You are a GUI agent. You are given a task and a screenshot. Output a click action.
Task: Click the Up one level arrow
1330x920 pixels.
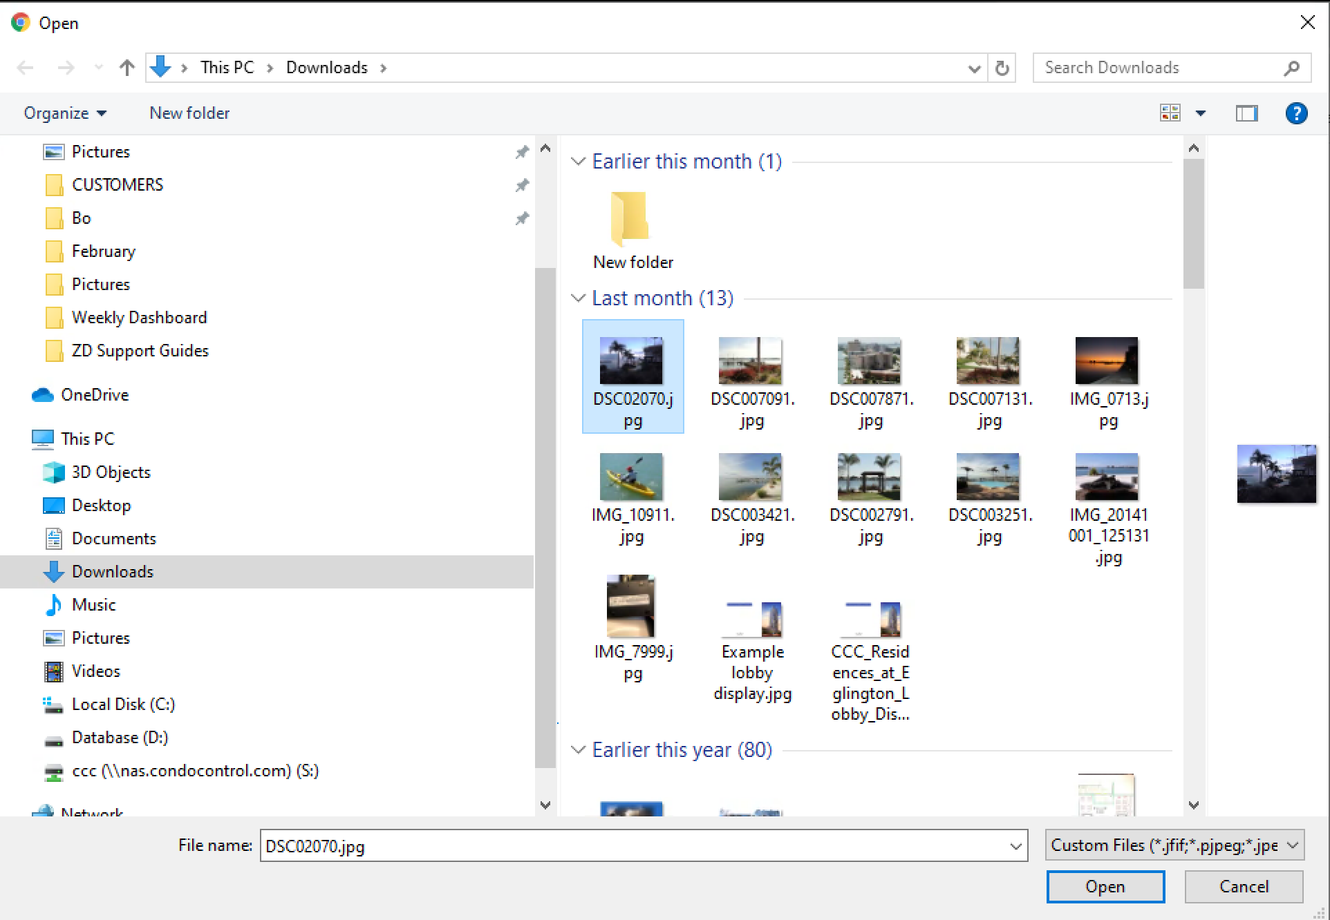[127, 68]
